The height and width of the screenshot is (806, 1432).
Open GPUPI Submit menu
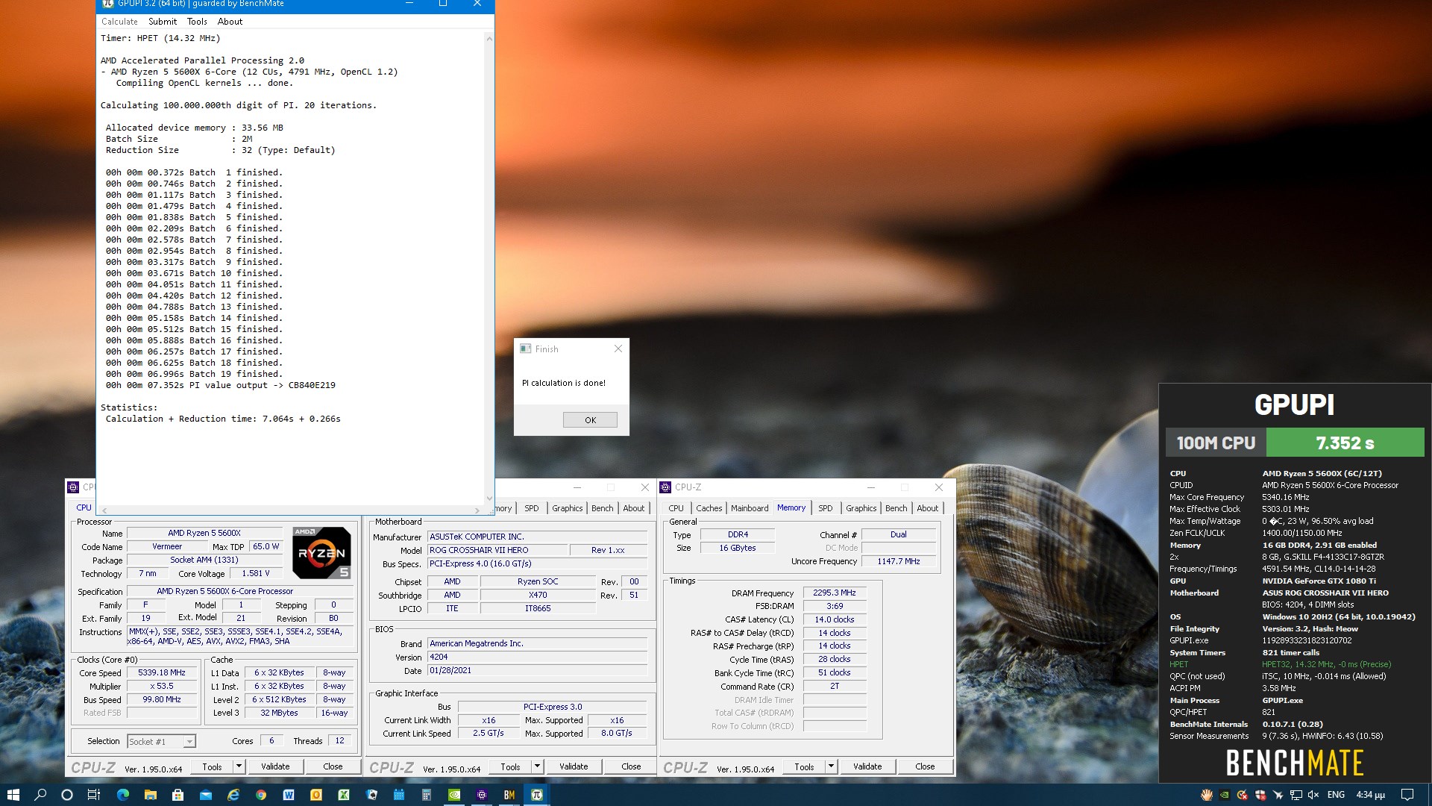pyautogui.click(x=163, y=22)
